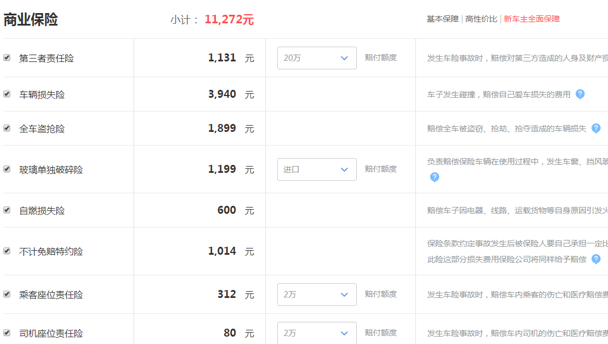Viewport: 608px width, 344px height.
Task: Click 第三者责任险 label
Action: pos(47,58)
